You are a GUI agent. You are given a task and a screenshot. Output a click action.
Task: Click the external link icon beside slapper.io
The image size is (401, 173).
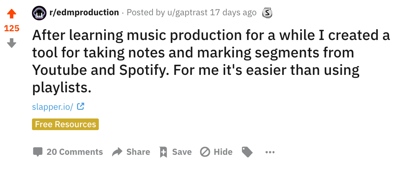click(x=81, y=106)
